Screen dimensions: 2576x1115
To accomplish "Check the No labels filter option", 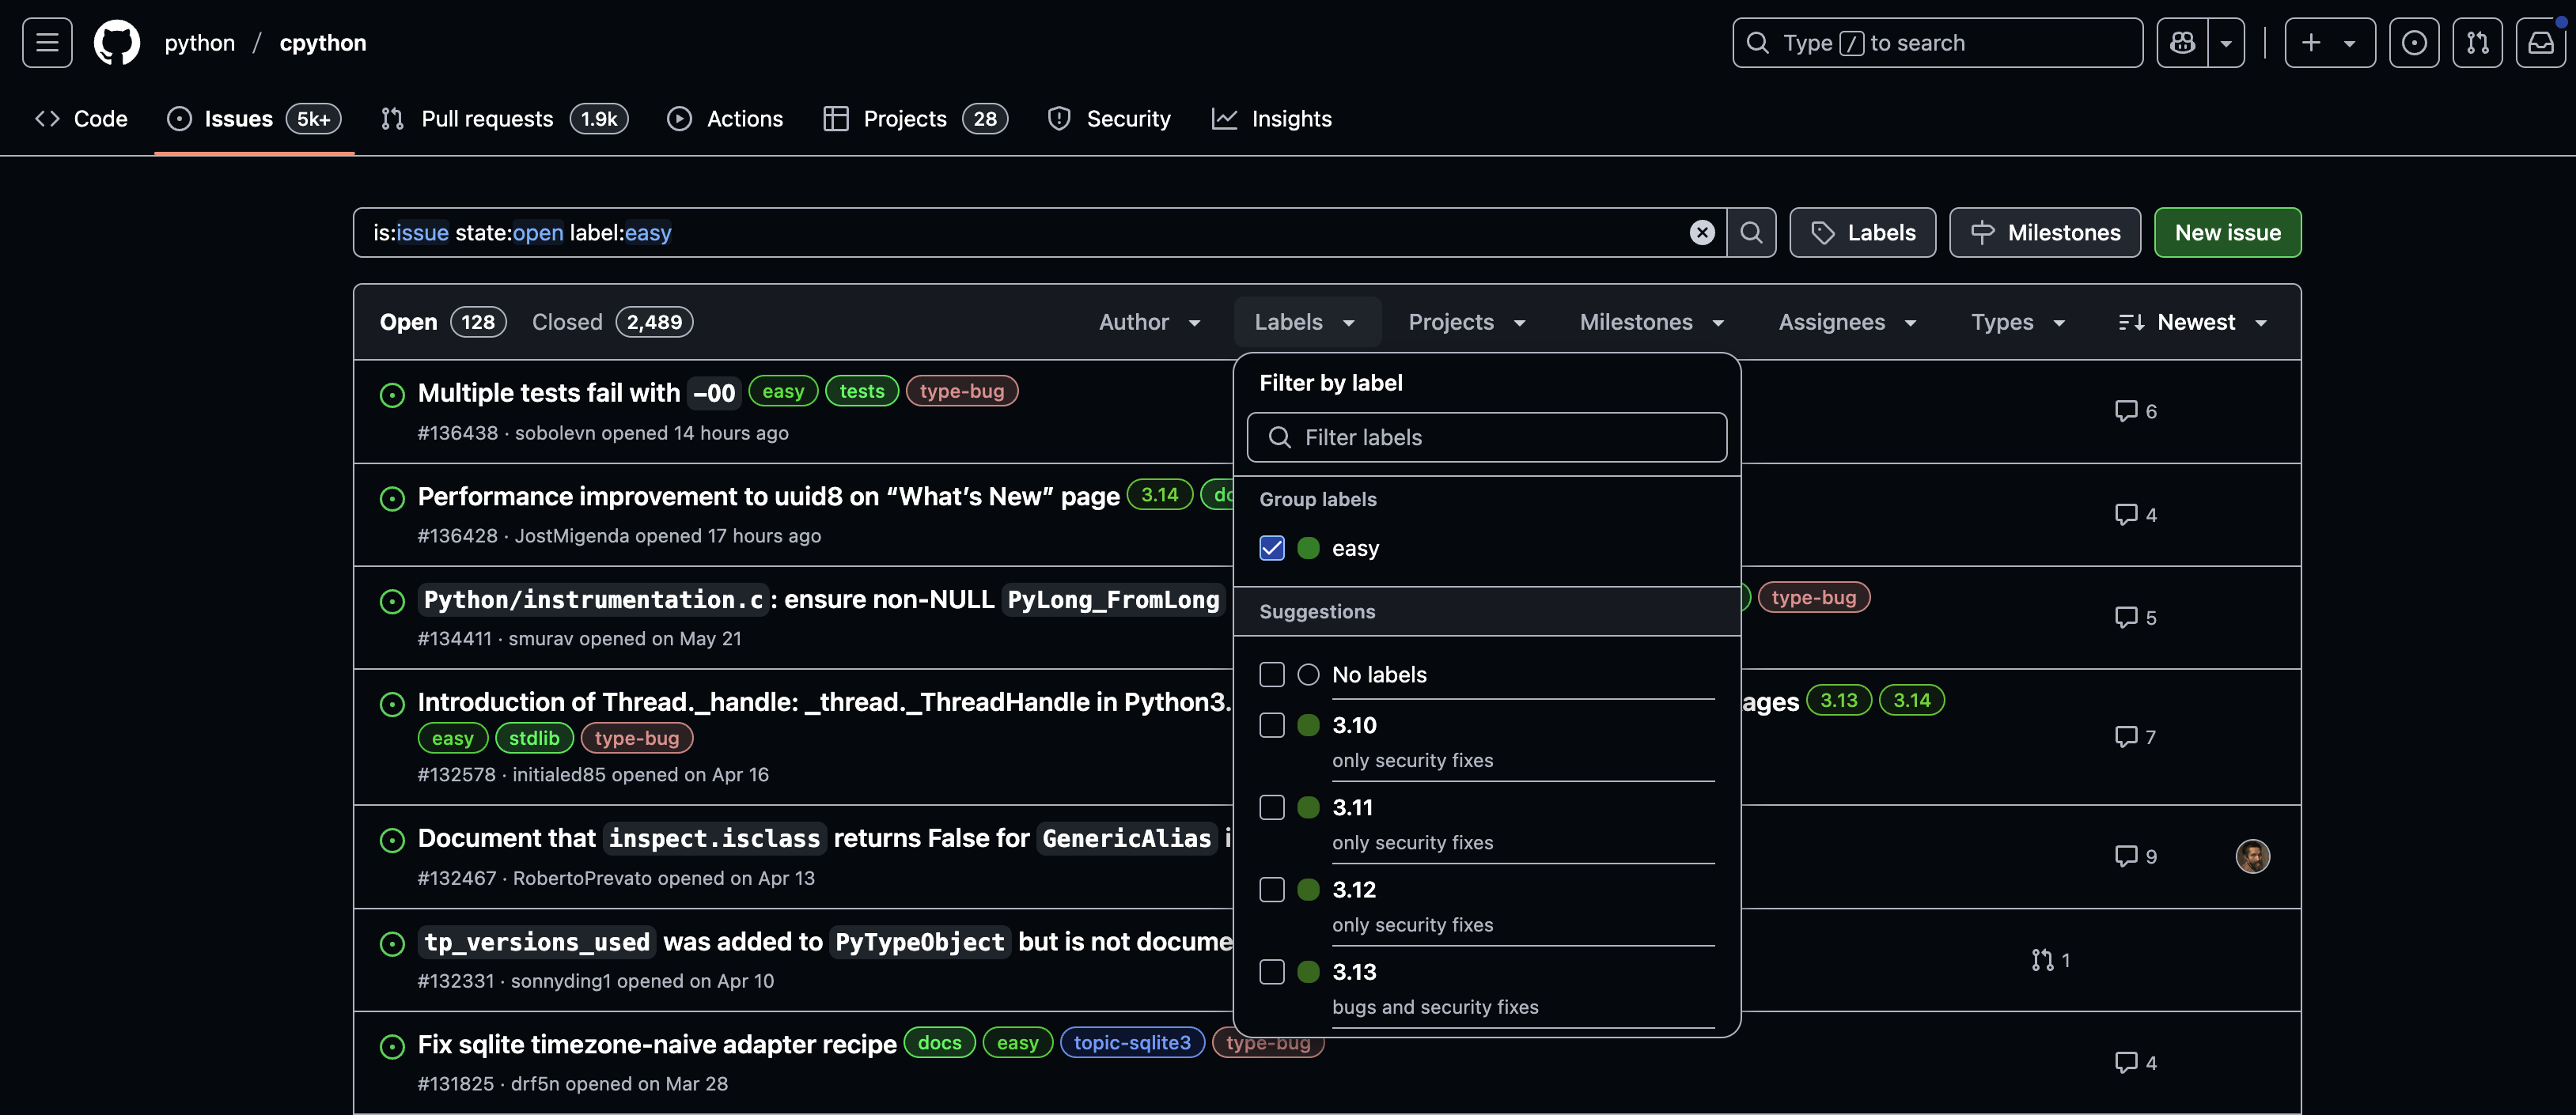I will tap(1272, 675).
